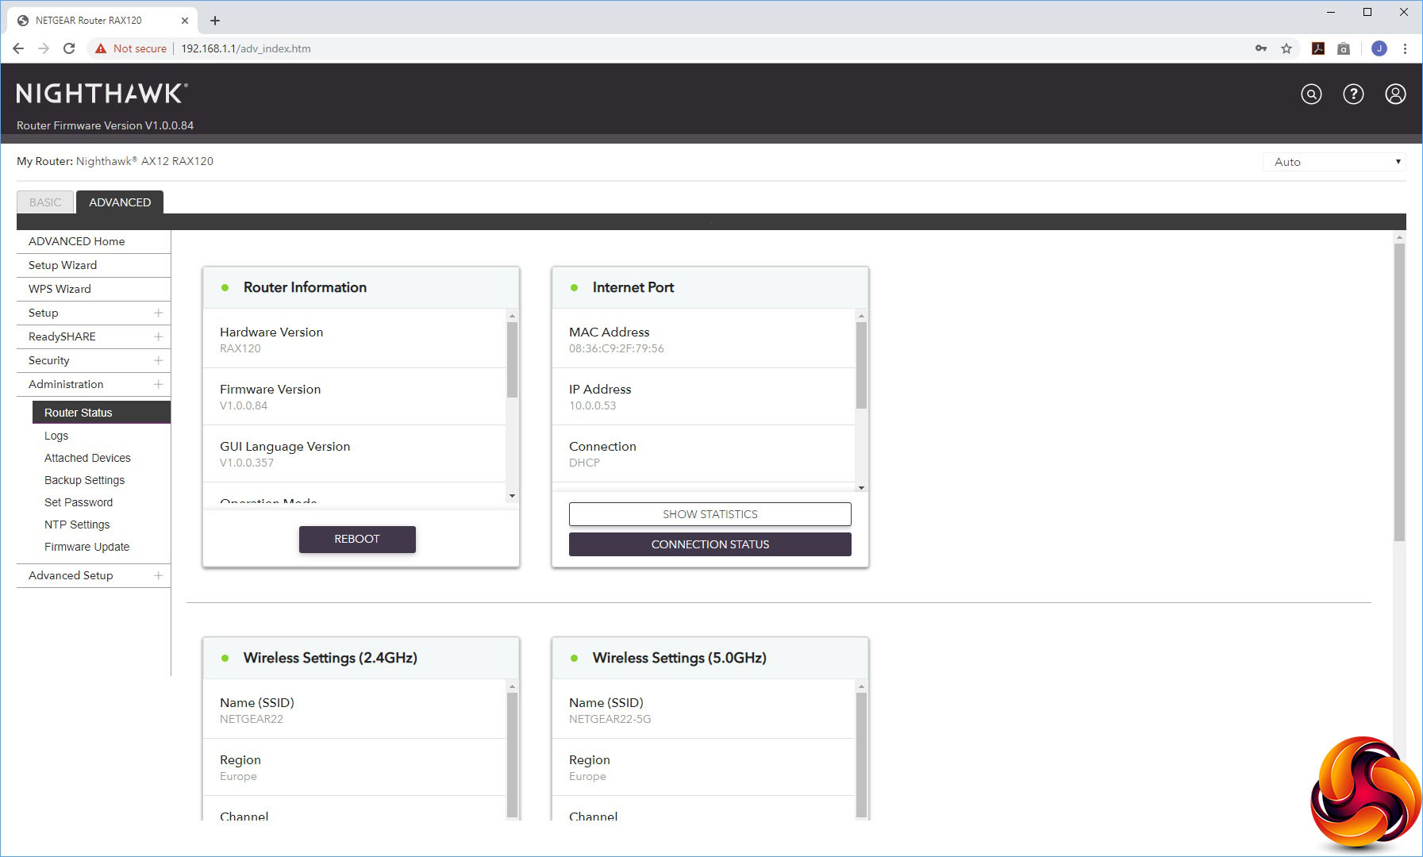
Task: Click the NIGHTHAWK logo
Action: click(102, 94)
